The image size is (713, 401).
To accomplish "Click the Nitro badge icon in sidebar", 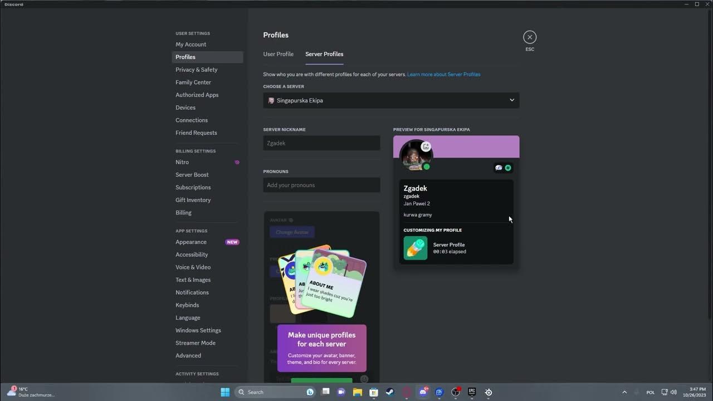I will click(237, 162).
